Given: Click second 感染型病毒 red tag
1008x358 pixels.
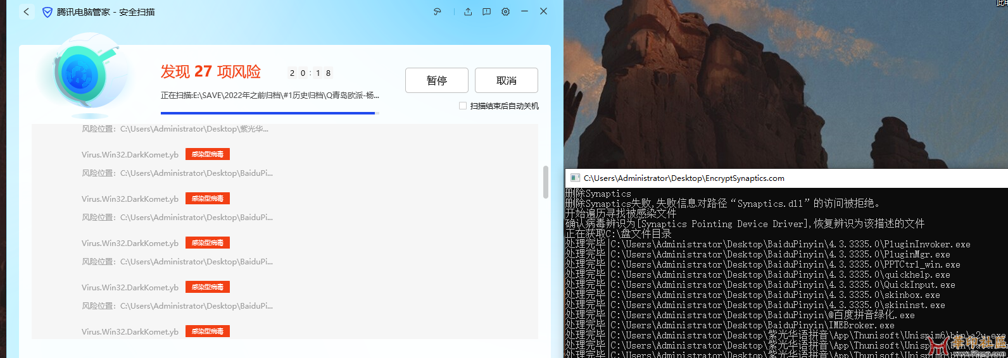Looking at the screenshot, I should coord(208,199).
